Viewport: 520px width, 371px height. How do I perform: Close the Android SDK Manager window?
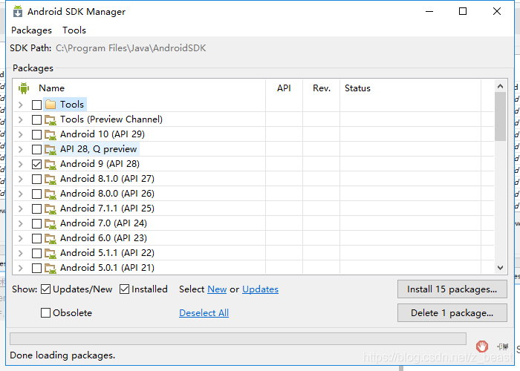[497, 11]
